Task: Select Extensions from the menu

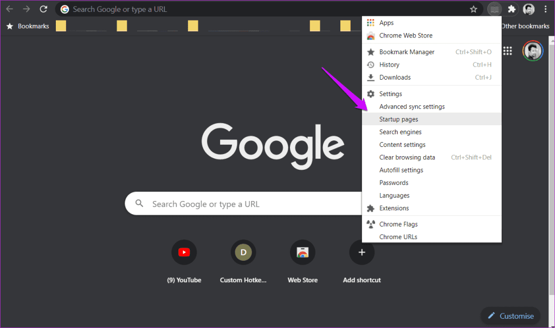Action: (394, 208)
